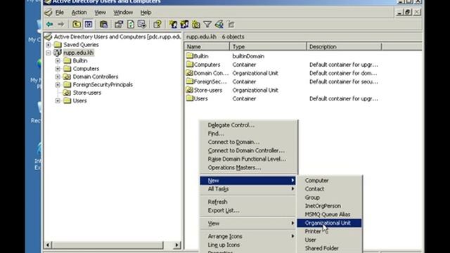Select Line up Icons entry
This screenshot has width=450, height=253.
pyautogui.click(x=248, y=245)
